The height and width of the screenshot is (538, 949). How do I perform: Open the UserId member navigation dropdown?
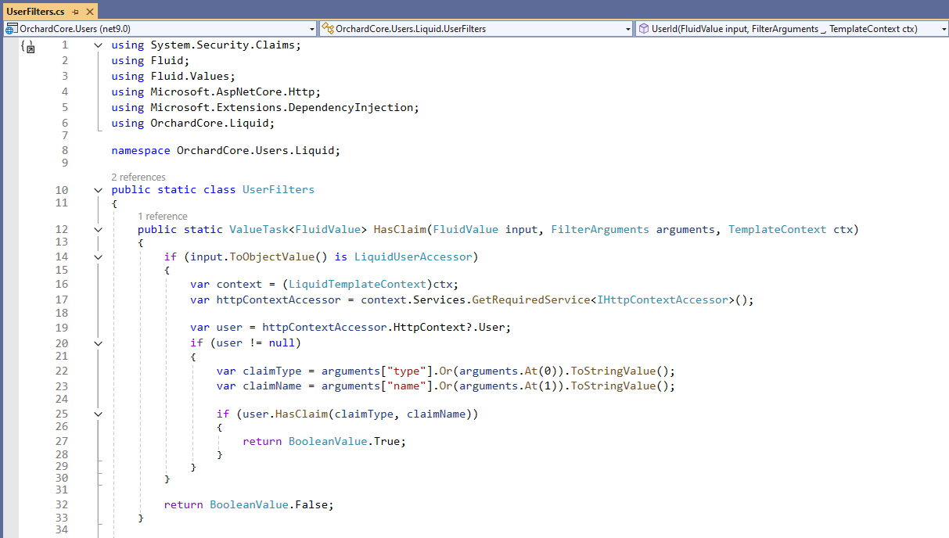(x=792, y=29)
